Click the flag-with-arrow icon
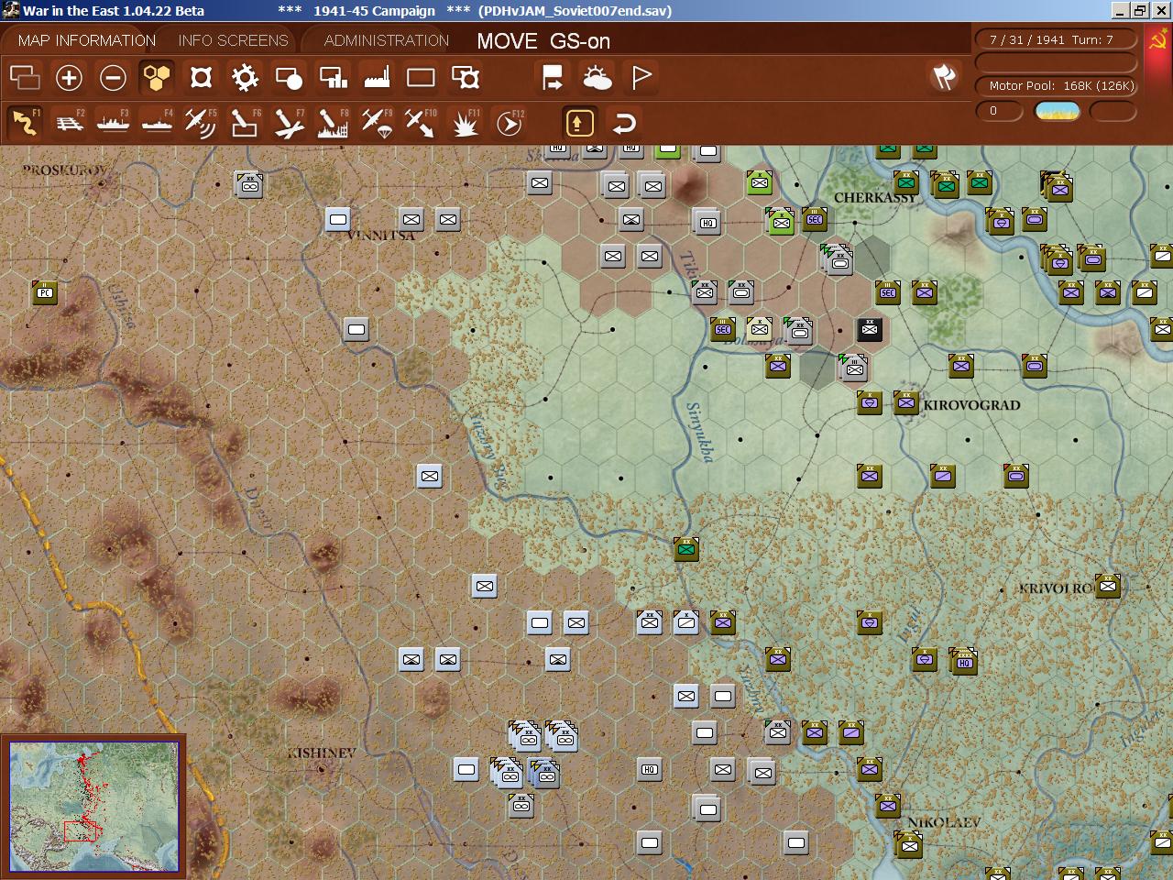Image resolution: width=1173 pixels, height=880 pixels. pos(553,78)
